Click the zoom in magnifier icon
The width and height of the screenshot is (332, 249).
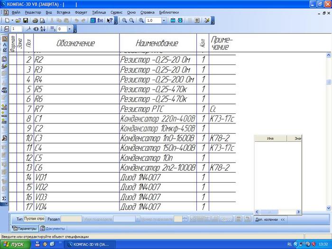click(x=125, y=21)
